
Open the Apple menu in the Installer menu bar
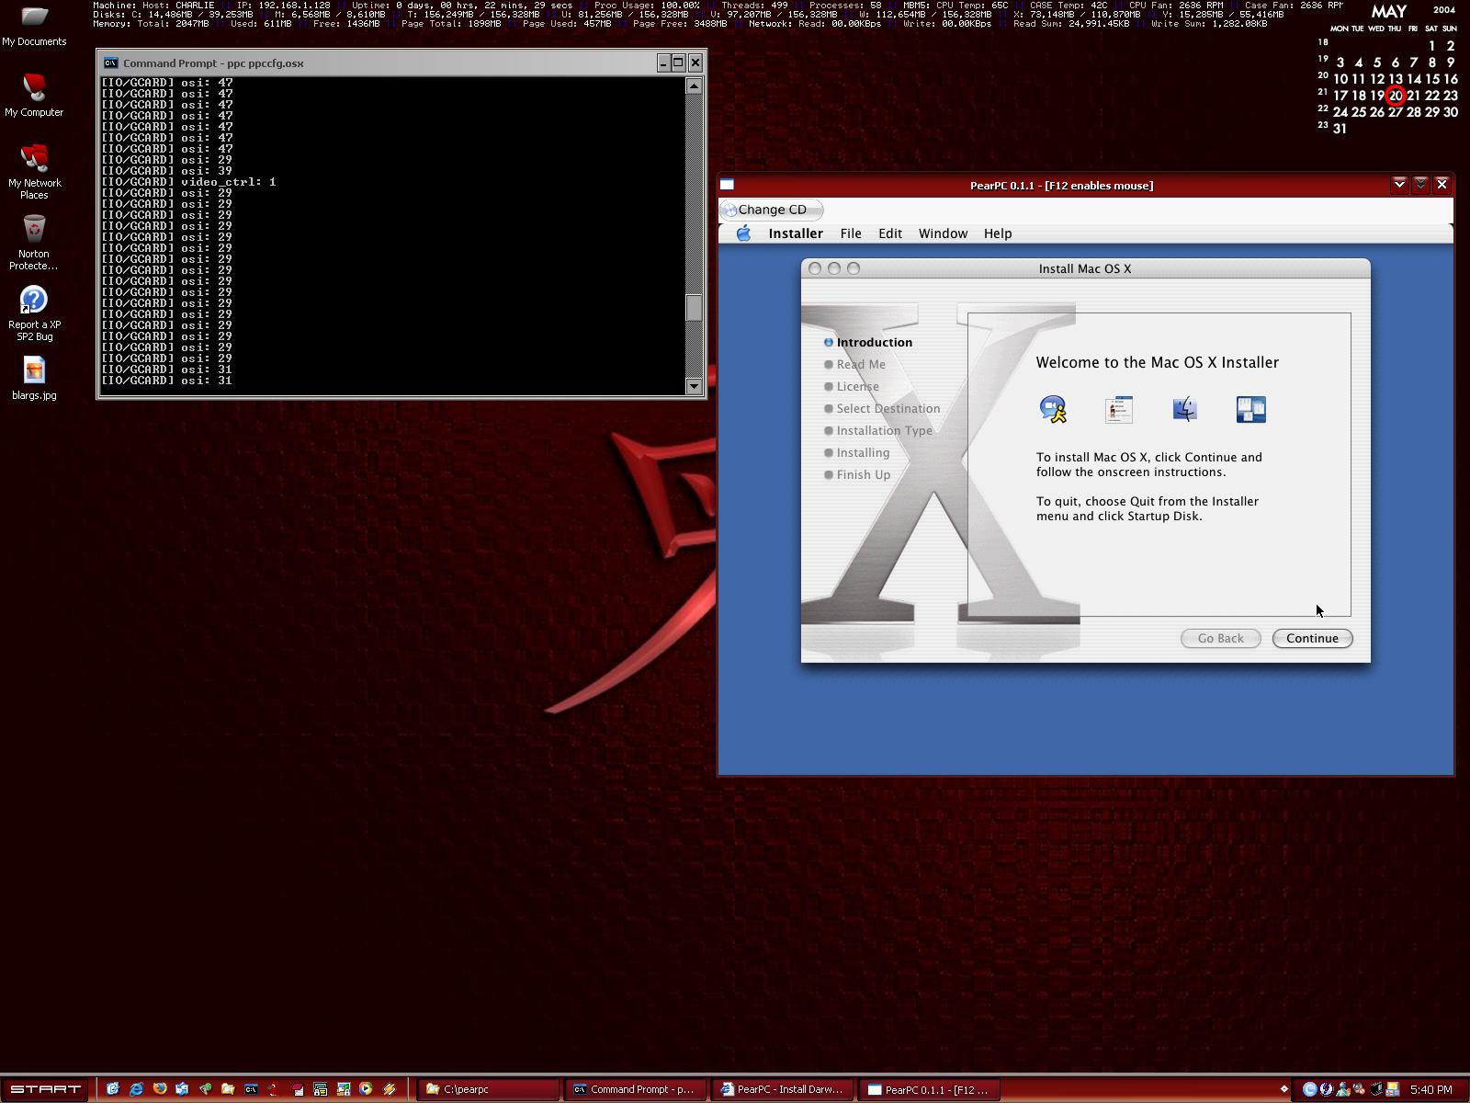point(743,233)
